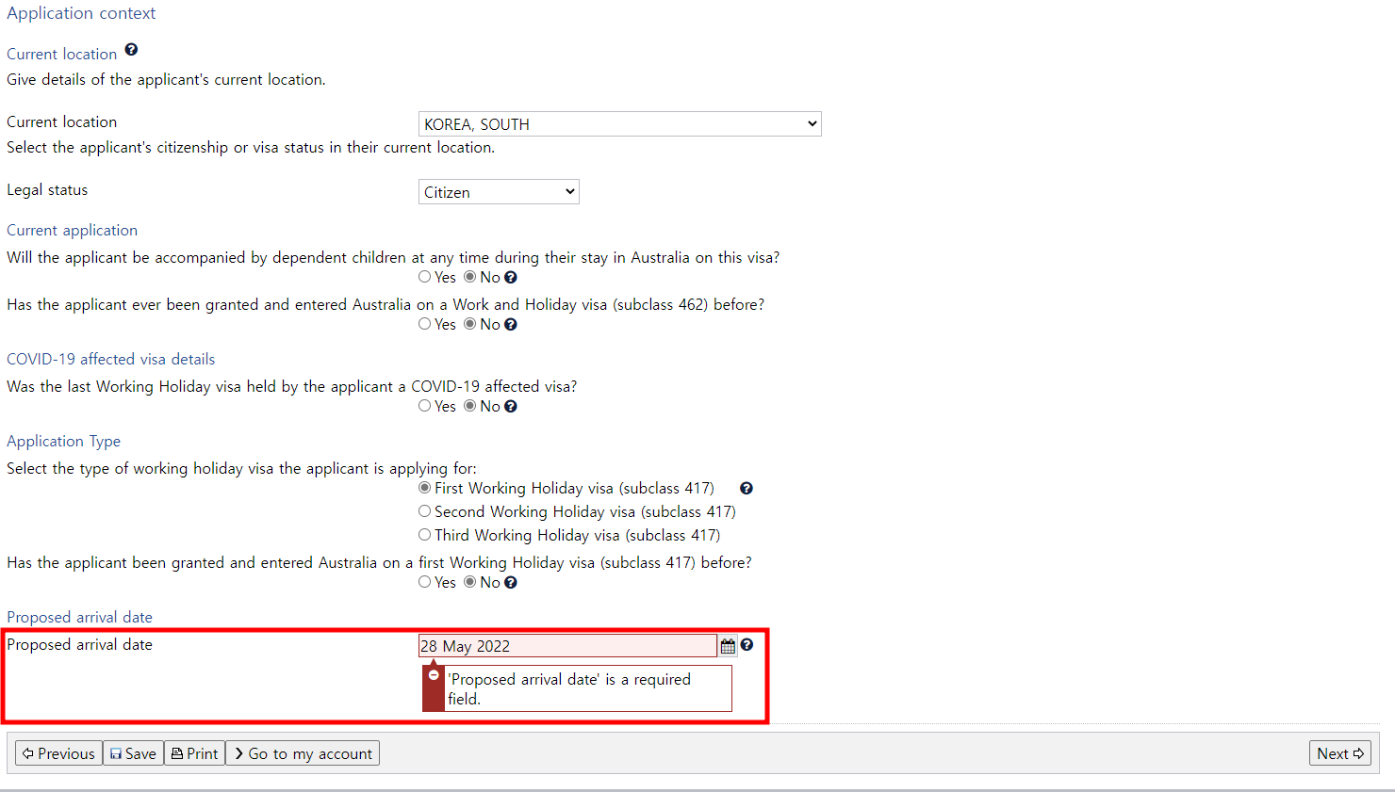
Task: Click help icon for subclass 462 question
Action: point(511,325)
